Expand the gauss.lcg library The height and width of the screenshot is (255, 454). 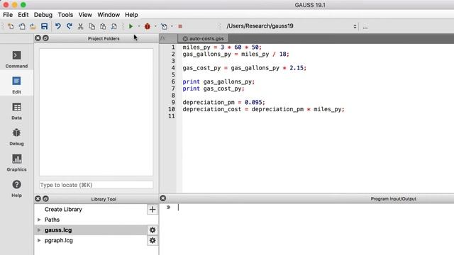tap(39, 230)
